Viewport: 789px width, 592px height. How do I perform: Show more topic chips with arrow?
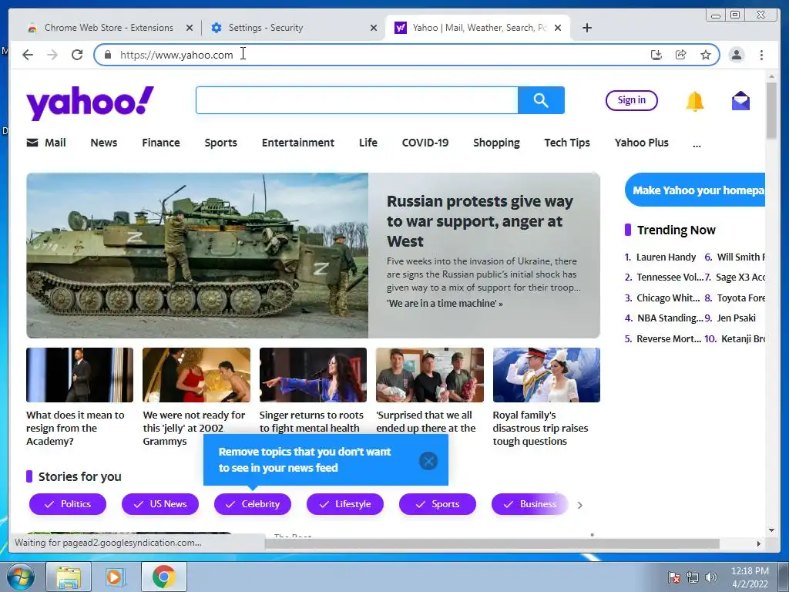580,505
